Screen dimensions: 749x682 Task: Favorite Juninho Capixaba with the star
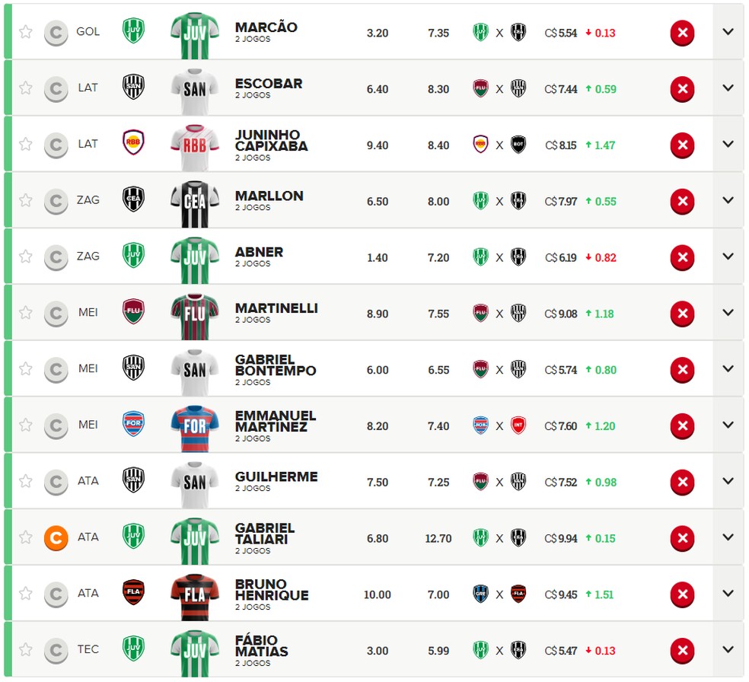click(x=26, y=144)
